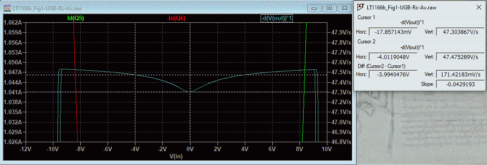Click the cursor dialog title LT1166b_Fig1-UGB-Rs-Av.raw
487x165 pixels.
click(402, 7)
